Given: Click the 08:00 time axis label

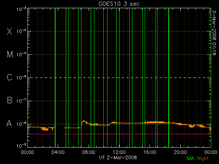Looking at the screenshot, I should click(x=89, y=152).
